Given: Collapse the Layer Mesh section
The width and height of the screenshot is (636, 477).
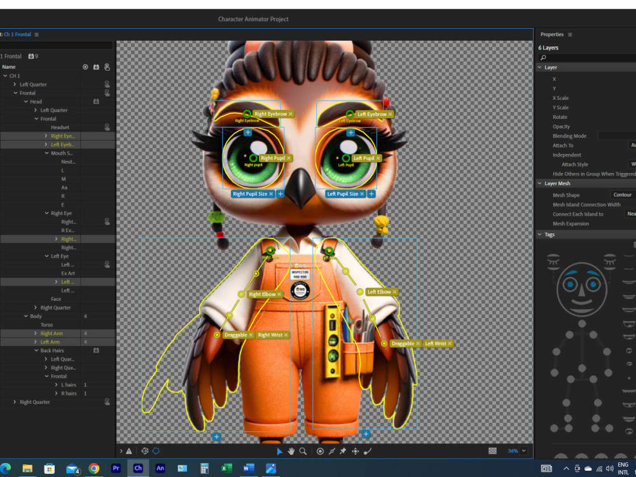Looking at the screenshot, I should click(540, 183).
